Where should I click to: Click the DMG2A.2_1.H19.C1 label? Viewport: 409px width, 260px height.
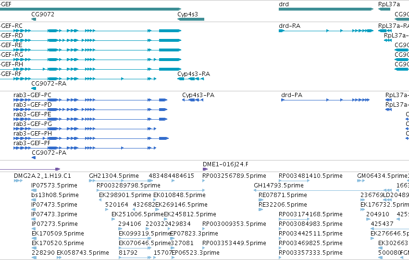point(42,176)
